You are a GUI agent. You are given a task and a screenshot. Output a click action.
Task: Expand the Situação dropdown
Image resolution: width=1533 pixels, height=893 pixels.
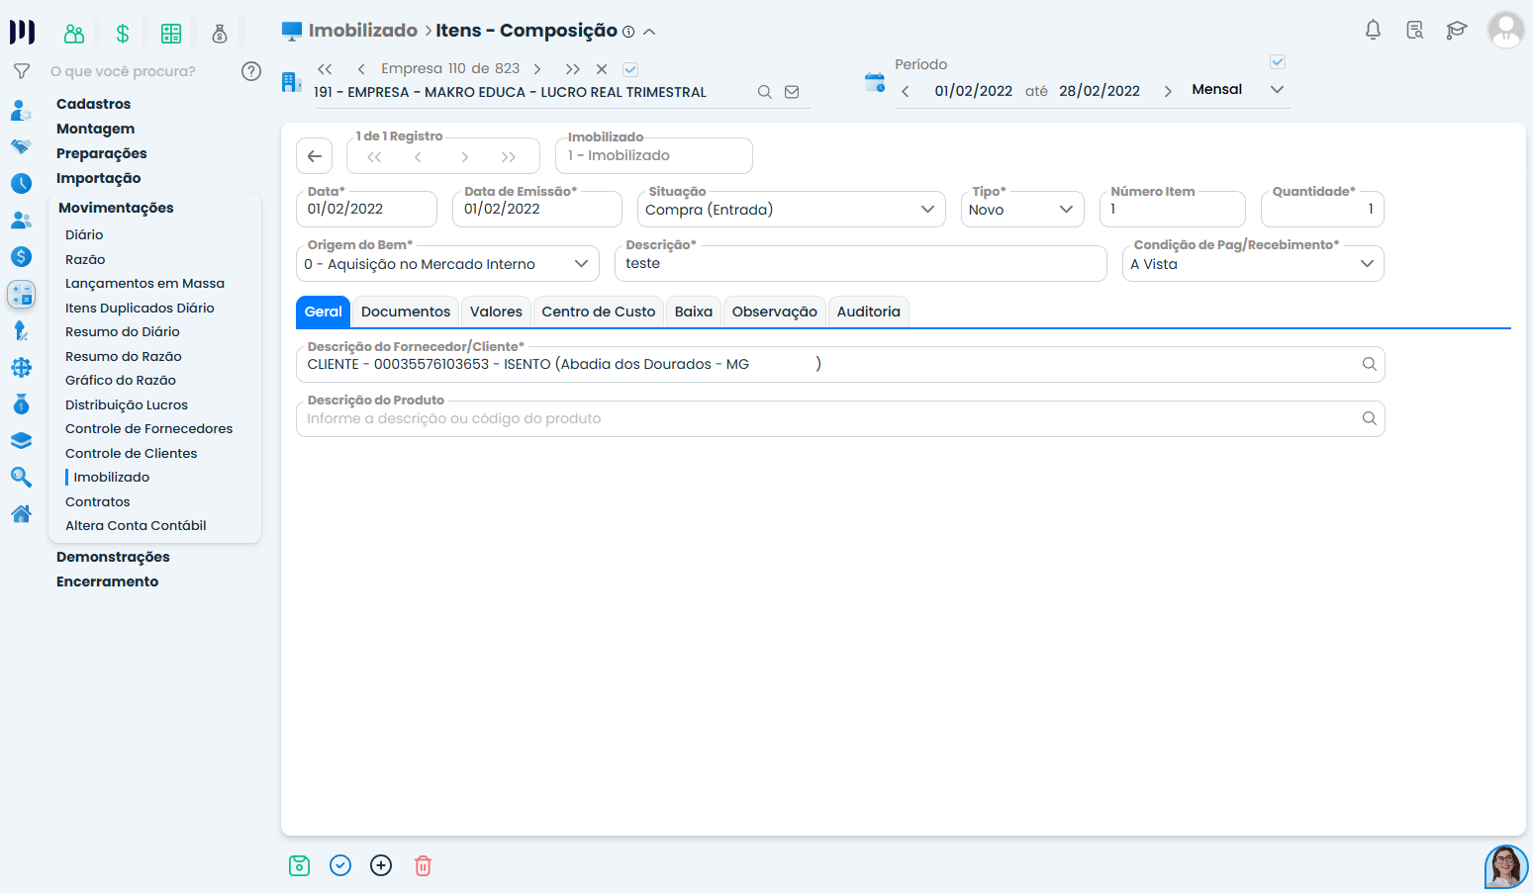click(x=927, y=210)
